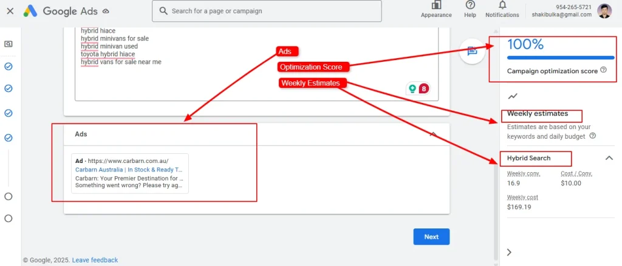
Task: Expand the side panel chevron arrow at bottom
Action: point(509,252)
